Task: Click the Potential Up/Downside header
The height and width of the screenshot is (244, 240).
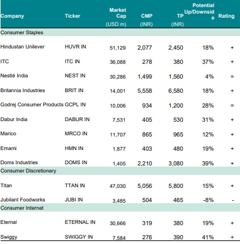Action: pyautogui.click(x=199, y=11)
